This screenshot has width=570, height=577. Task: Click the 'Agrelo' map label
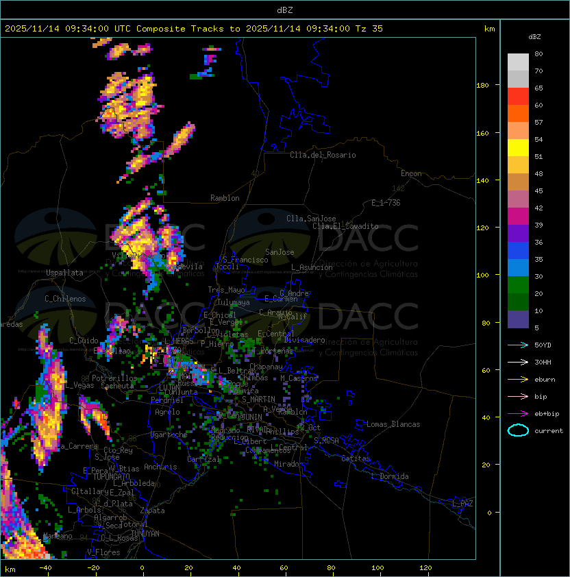[167, 412]
